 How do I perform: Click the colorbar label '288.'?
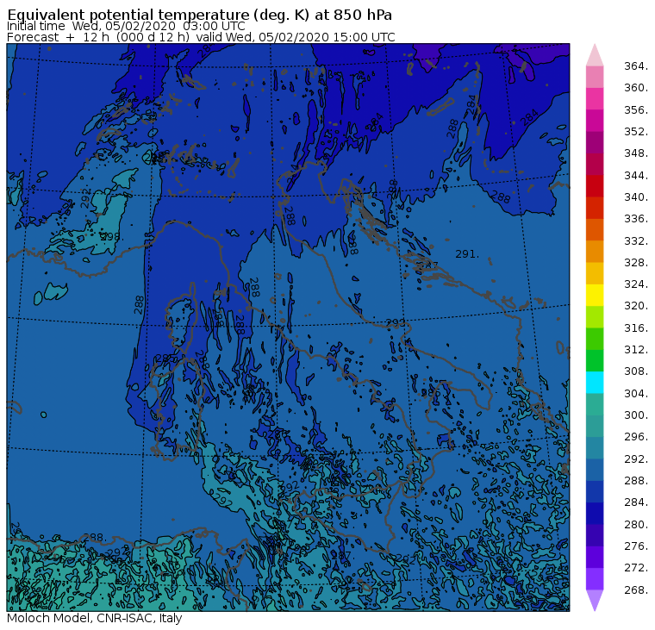point(636,481)
